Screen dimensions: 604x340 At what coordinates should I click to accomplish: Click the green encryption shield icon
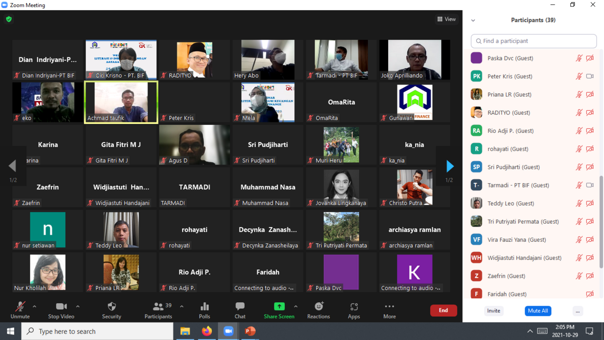tap(9, 19)
